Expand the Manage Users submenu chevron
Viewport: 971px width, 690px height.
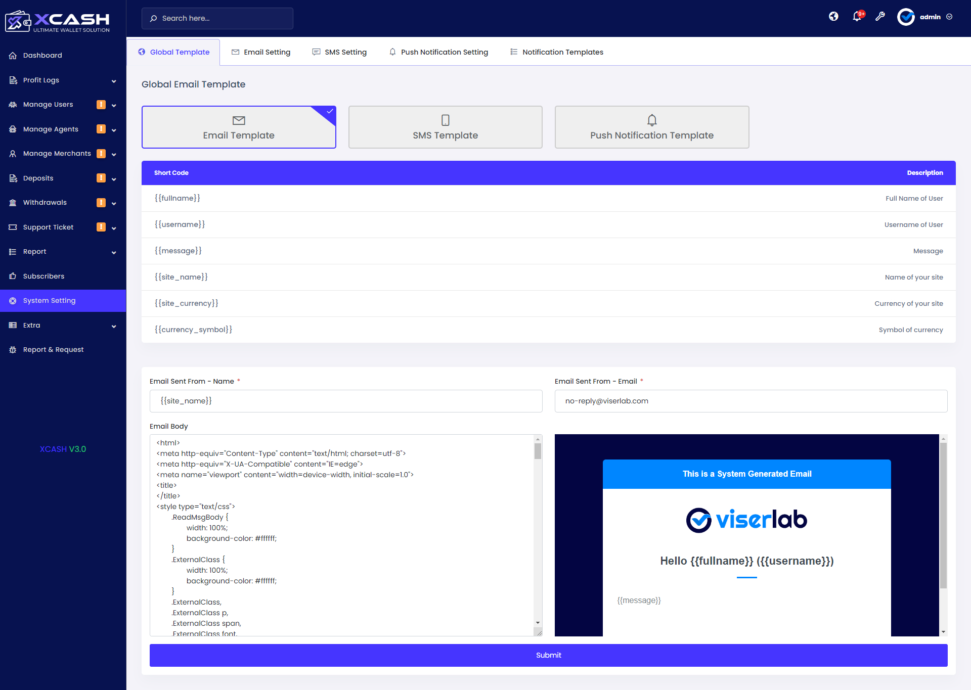(114, 106)
